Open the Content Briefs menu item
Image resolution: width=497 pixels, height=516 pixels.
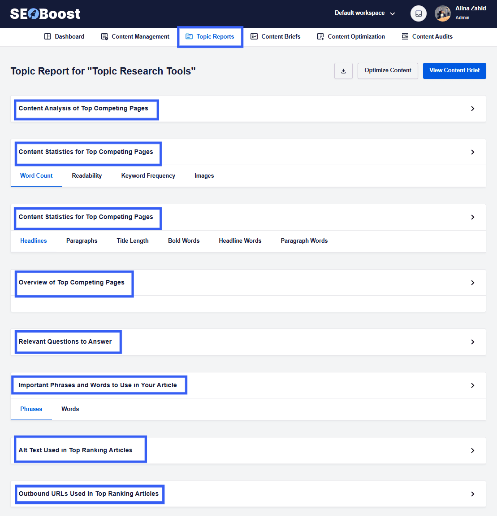pos(276,36)
